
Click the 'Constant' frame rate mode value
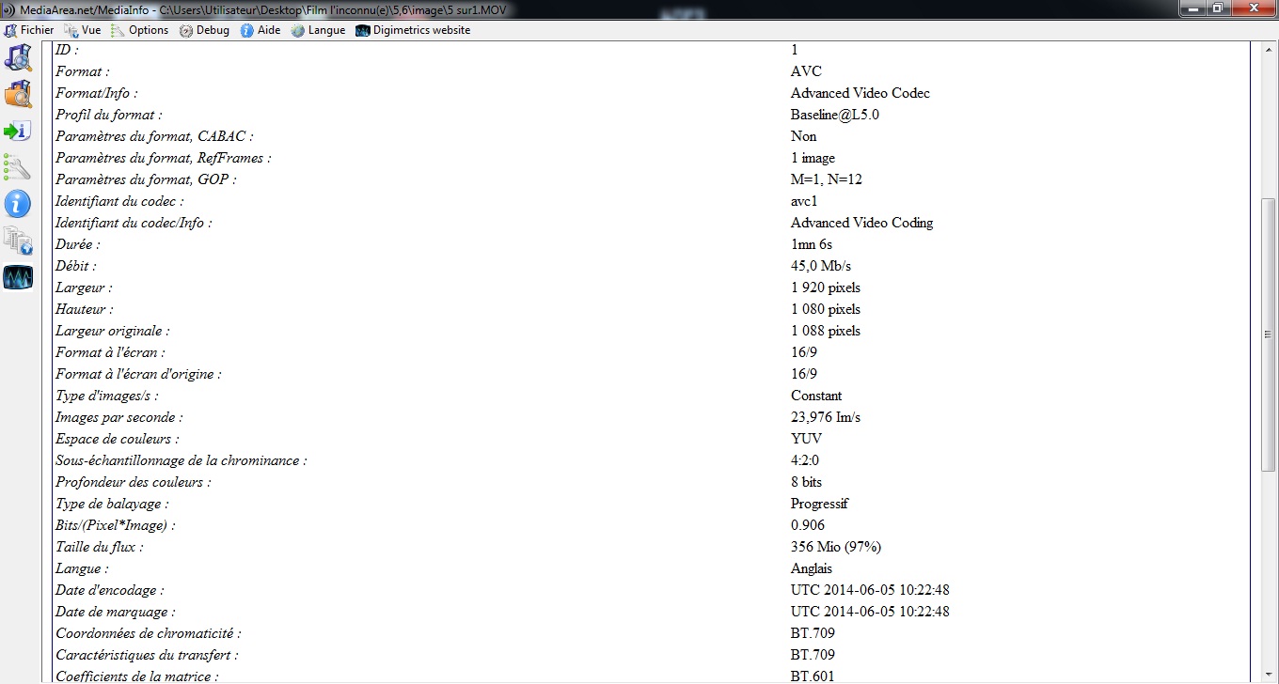click(x=816, y=396)
